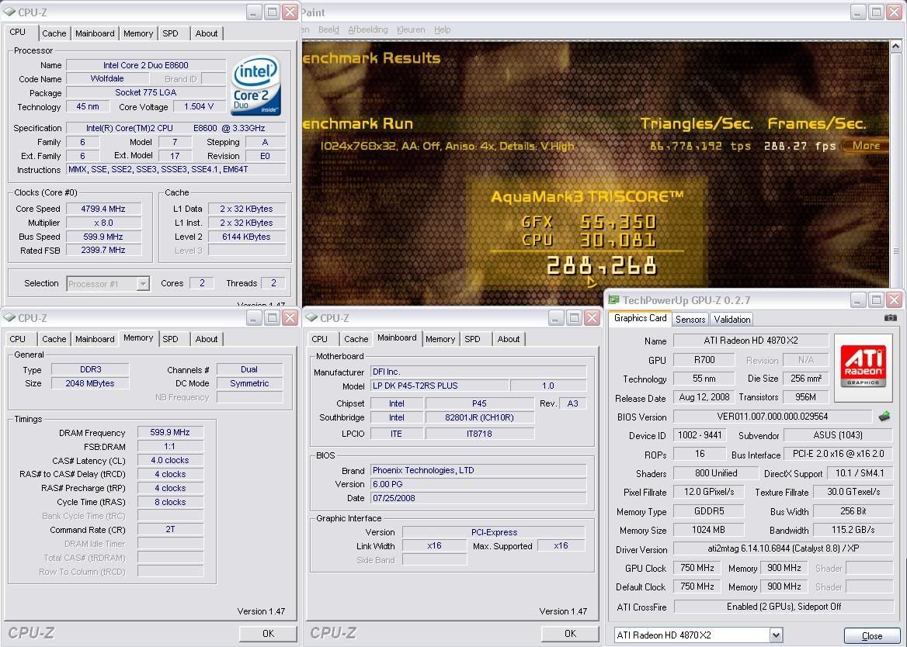Click the Core Speed 4799.4 MHz field
The width and height of the screenshot is (907, 647).
103,209
